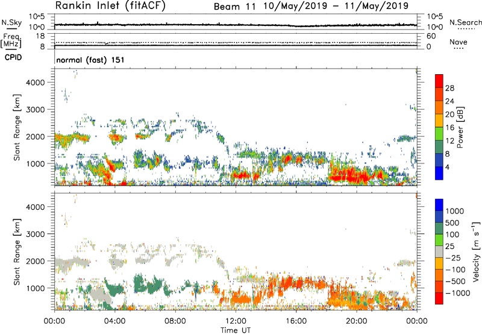Select the '500' value on the velocity colorbar
The image size is (482, 334).
452,223
